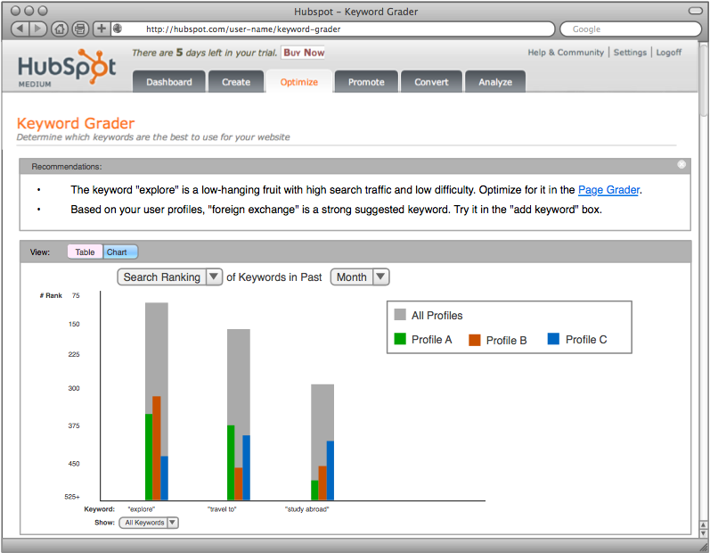Image resolution: width=710 pixels, height=553 pixels.
Task: Open Help & Community link
Action: point(566,52)
